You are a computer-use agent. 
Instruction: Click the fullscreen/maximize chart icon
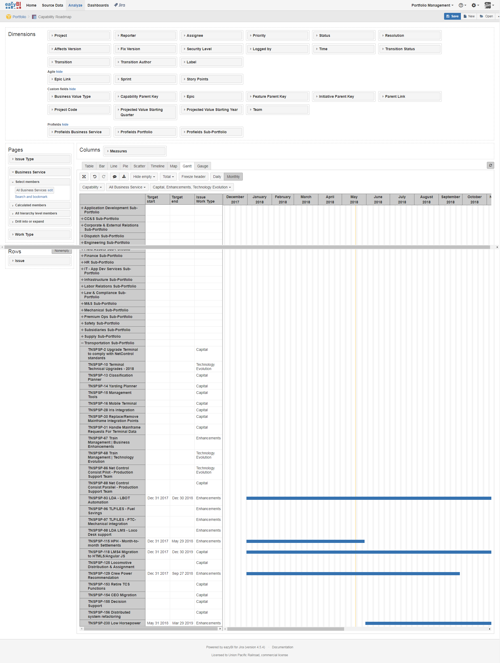click(84, 177)
